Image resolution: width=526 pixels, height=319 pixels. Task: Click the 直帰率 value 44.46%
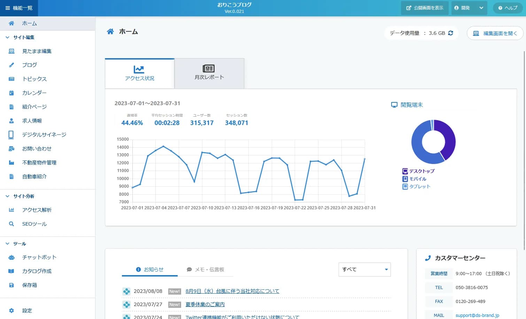coord(132,123)
